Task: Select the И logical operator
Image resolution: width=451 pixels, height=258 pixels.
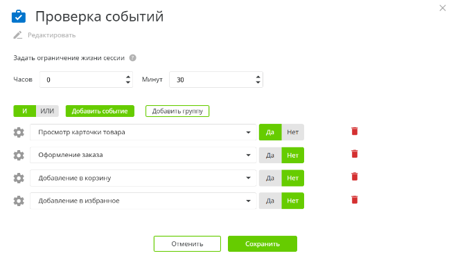Action: [25, 111]
